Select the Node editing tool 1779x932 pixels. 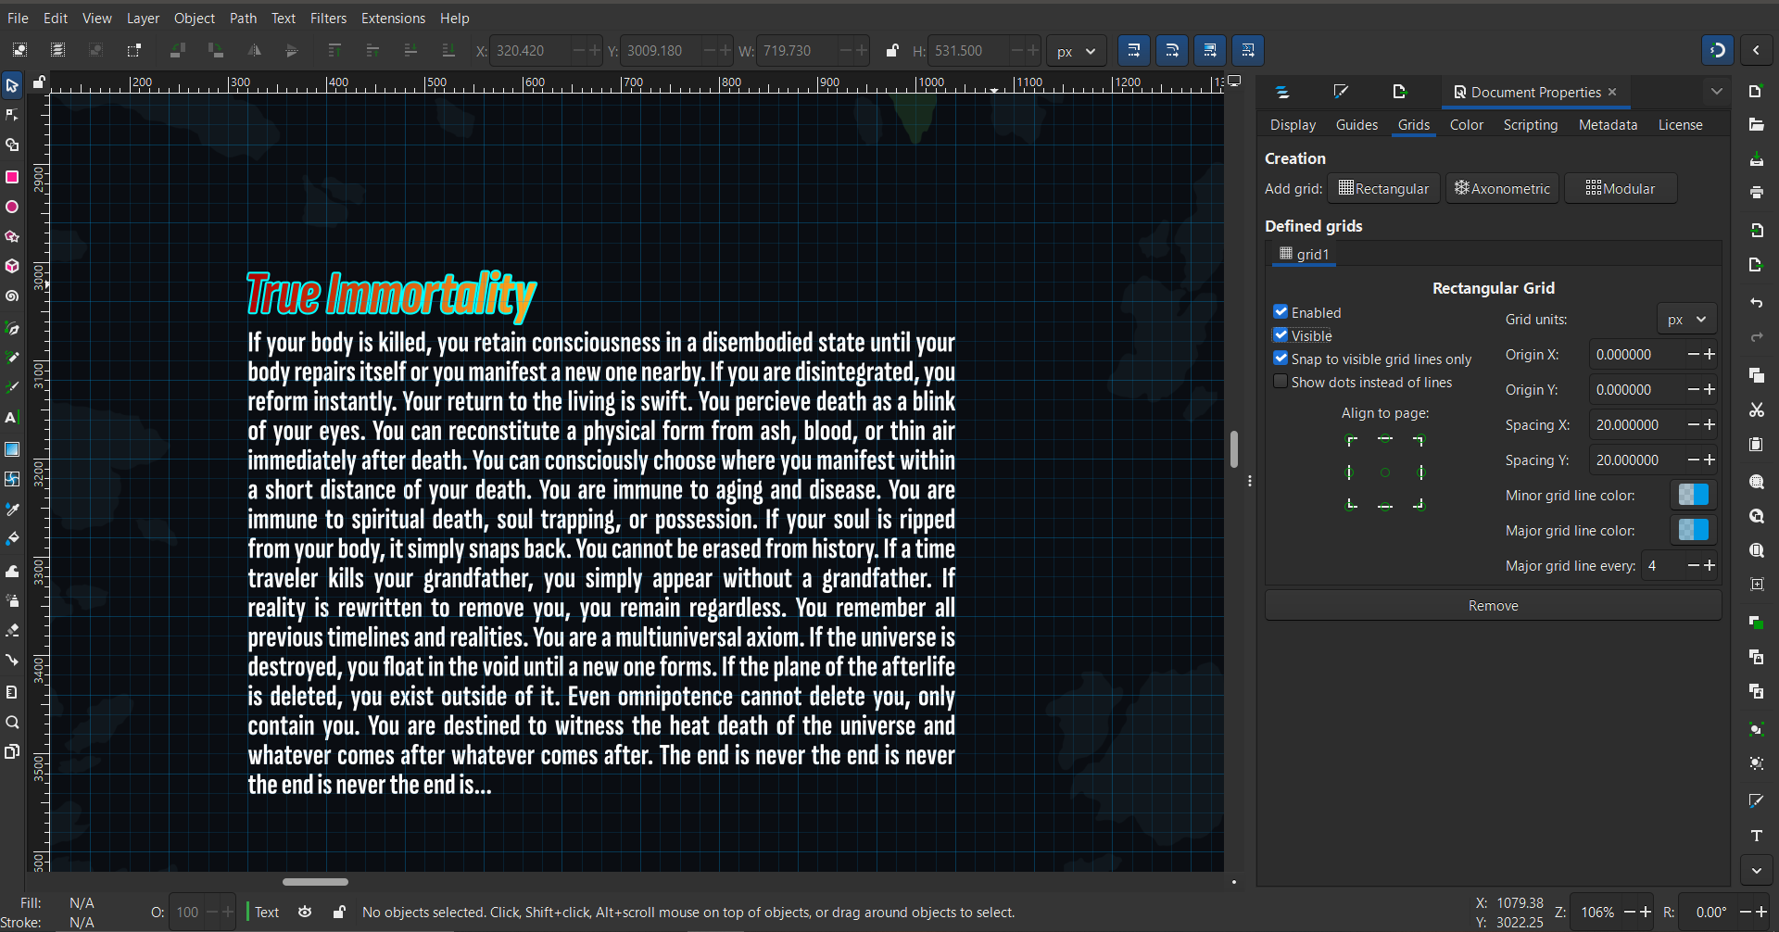click(12, 115)
